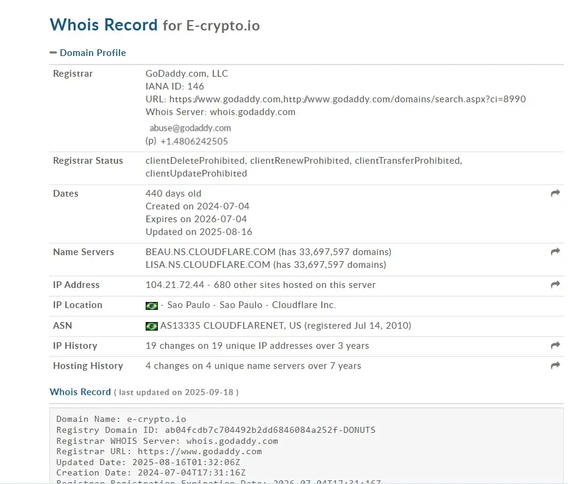Open the share arrow for Name Servers
The image size is (568, 484).
pyautogui.click(x=555, y=252)
